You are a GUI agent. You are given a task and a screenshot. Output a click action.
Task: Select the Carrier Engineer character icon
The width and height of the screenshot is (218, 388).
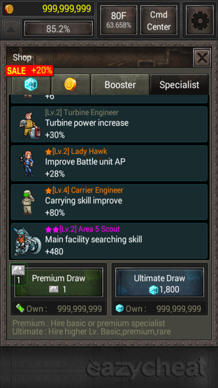[x=28, y=202]
